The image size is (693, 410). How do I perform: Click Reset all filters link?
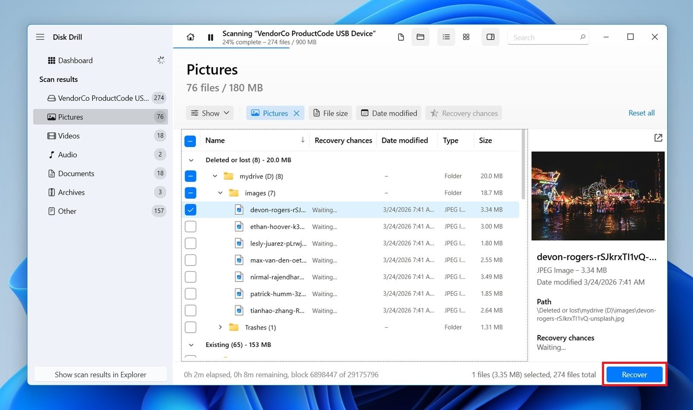642,113
